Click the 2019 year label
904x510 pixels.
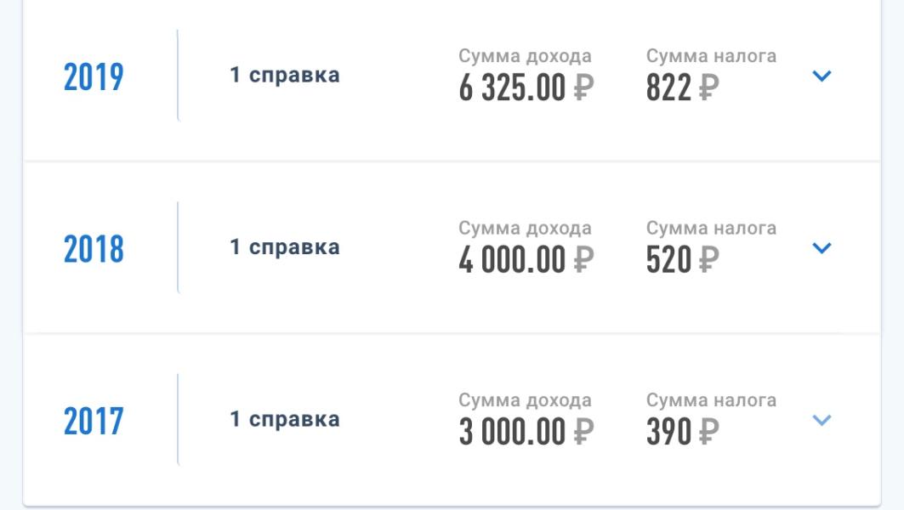pos(94,77)
